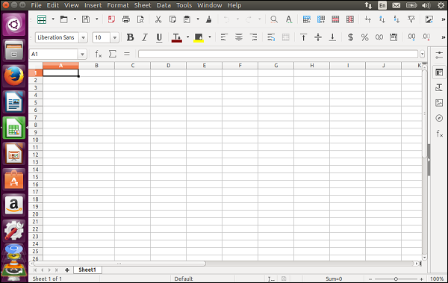Apply dark red font color
Image resolution: width=448 pixels, height=283 pixels.
click(x=177, y=37)
